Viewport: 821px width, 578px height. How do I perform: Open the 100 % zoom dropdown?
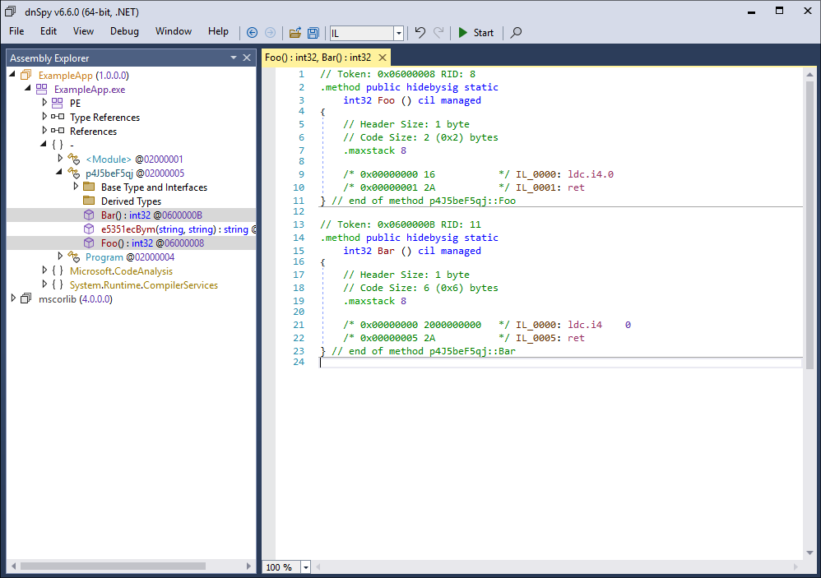[305, 567]
